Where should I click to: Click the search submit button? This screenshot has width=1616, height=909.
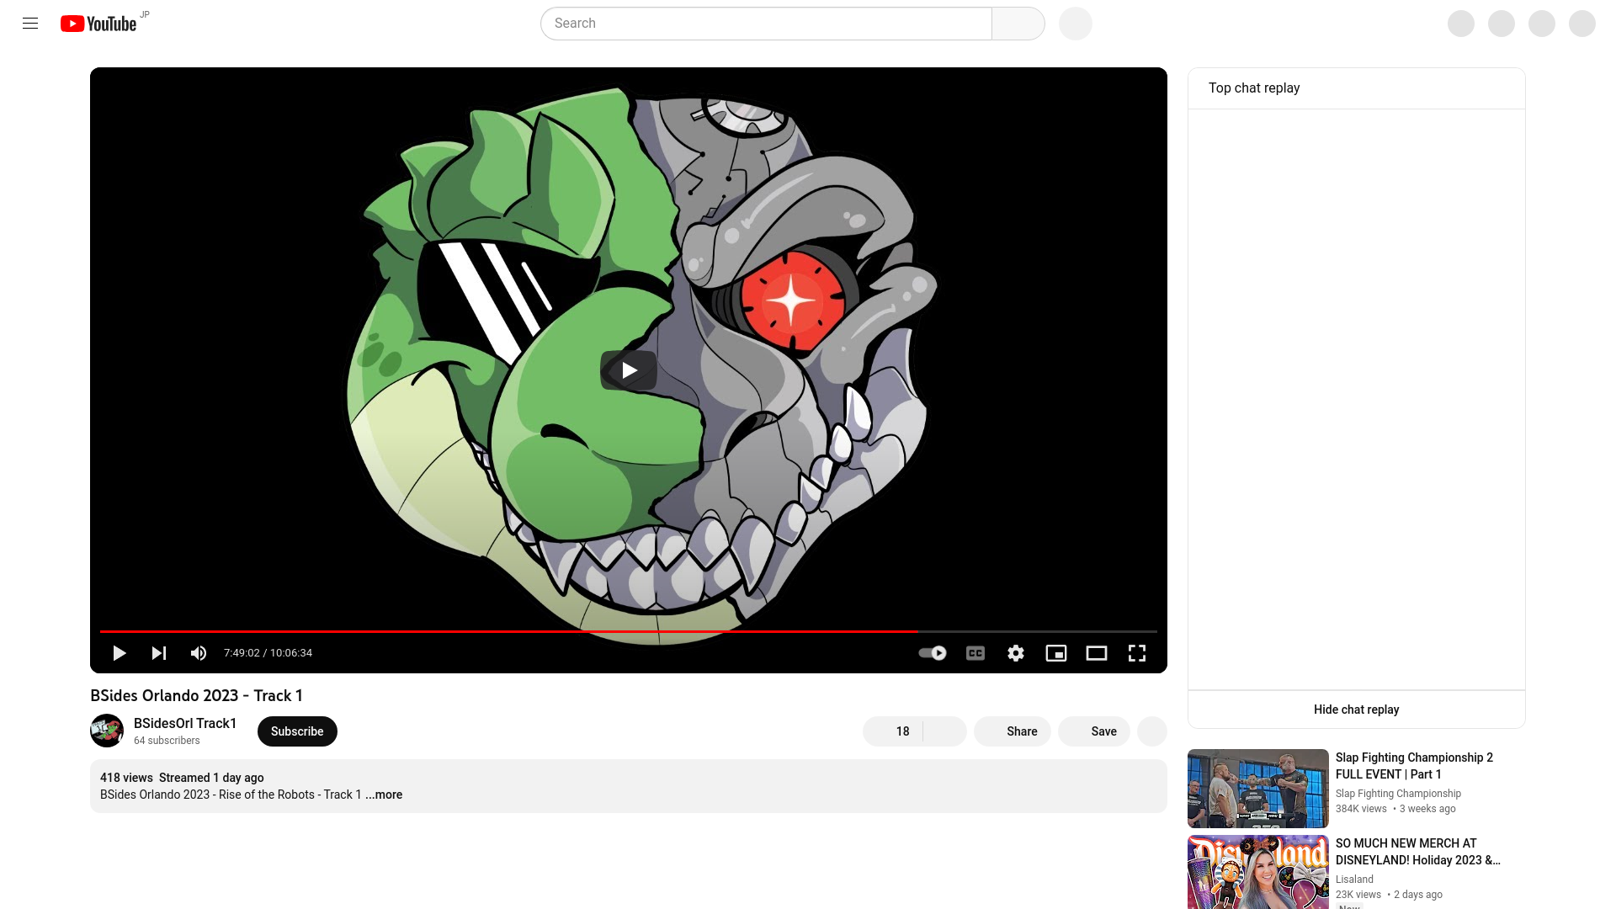pos(1018,24)
